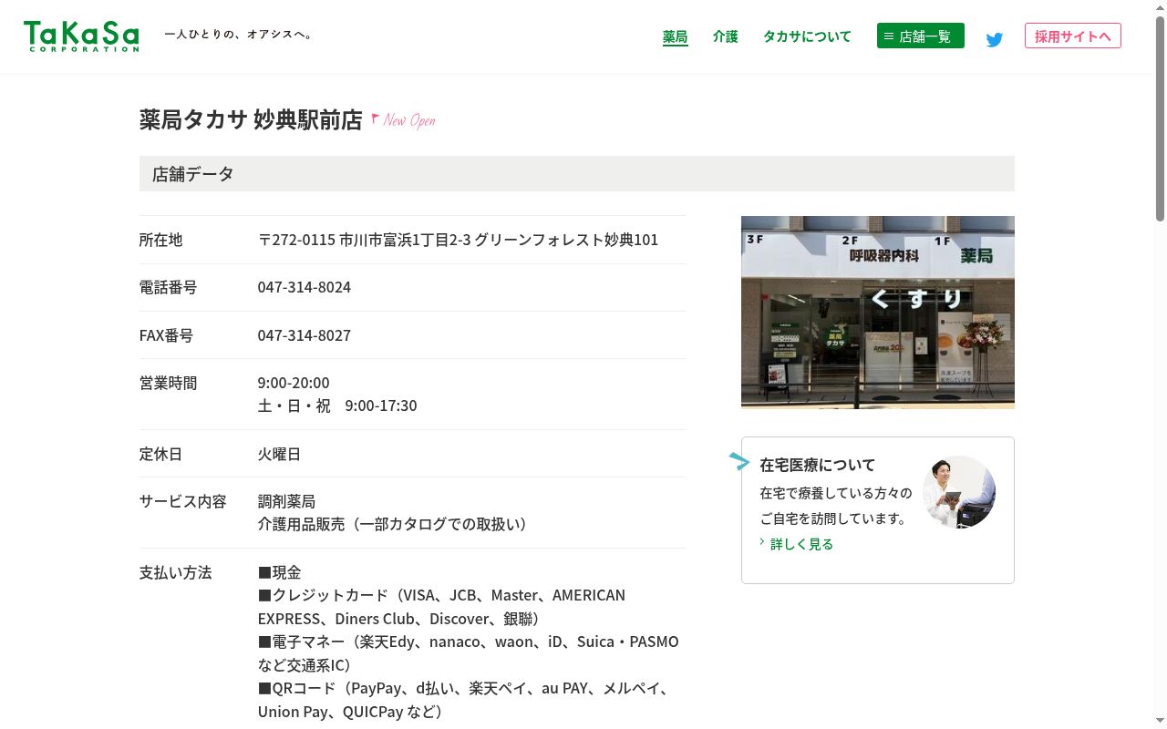Click the 一人ひとりの、オアシスへ。 tagline
Screen dimensions: 1167x729
(x=239, y=35)
